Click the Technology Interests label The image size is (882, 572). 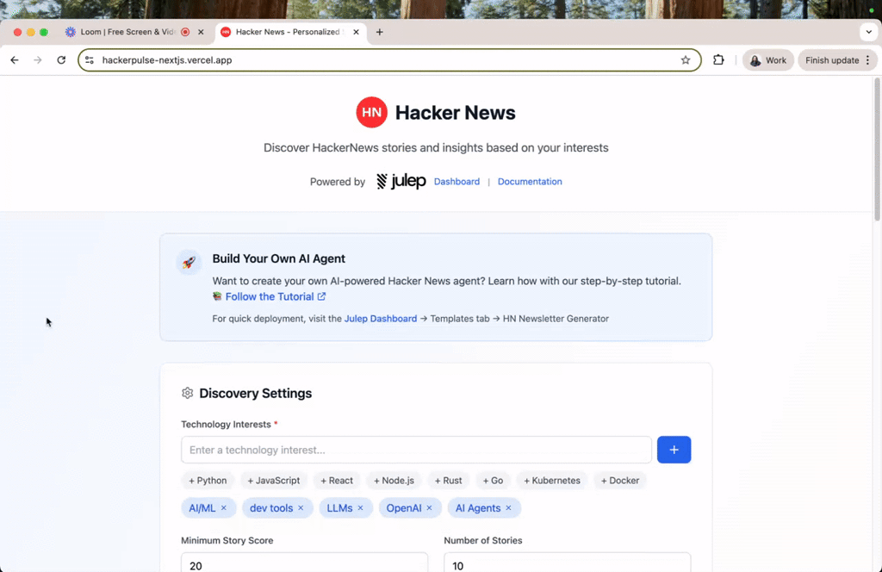(226, 424)
